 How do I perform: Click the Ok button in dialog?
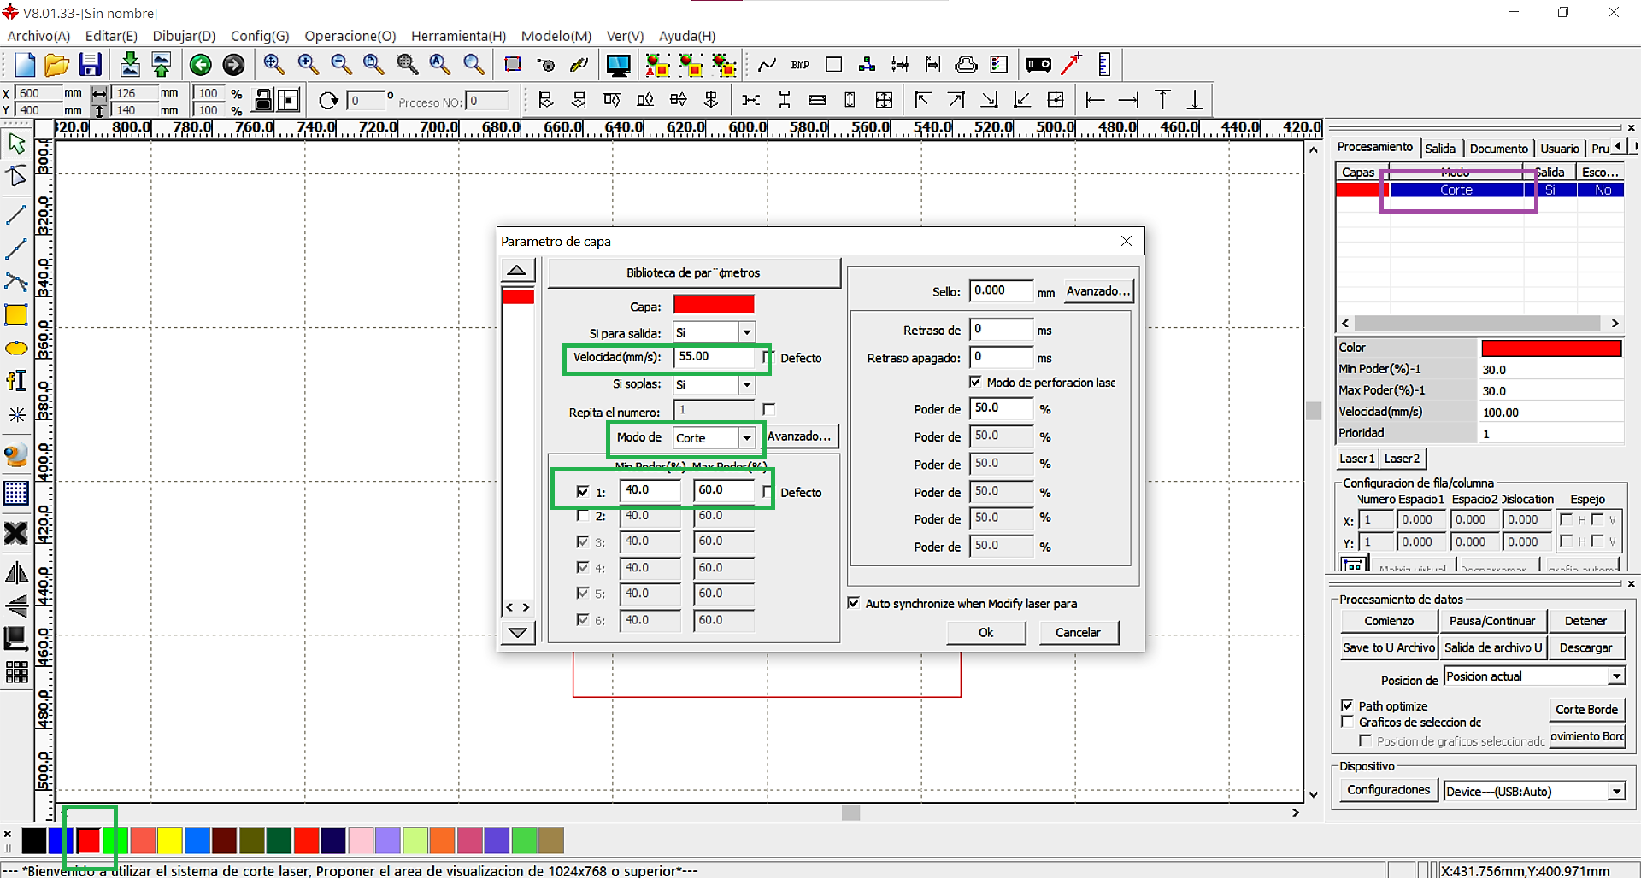coord(985,633)
